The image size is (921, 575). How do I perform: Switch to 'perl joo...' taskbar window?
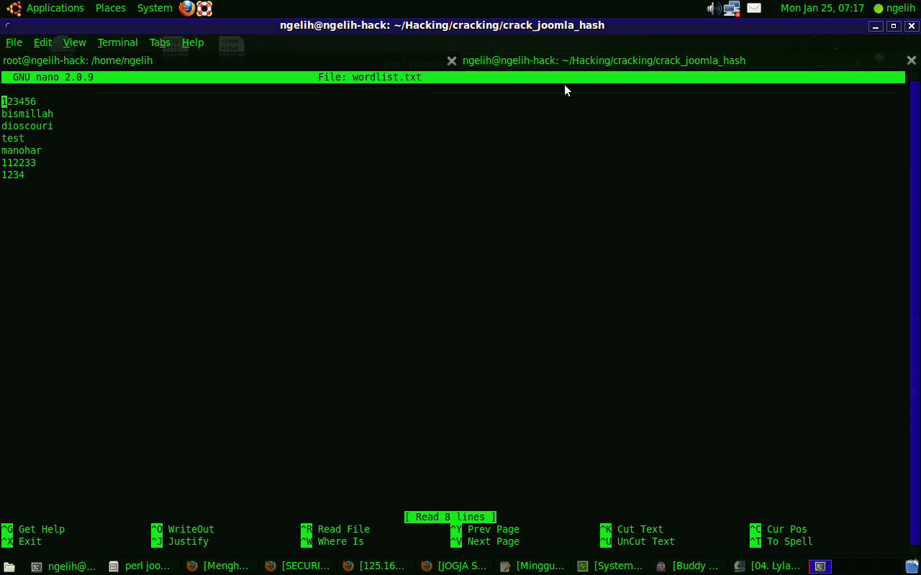(x=140, y=566)
